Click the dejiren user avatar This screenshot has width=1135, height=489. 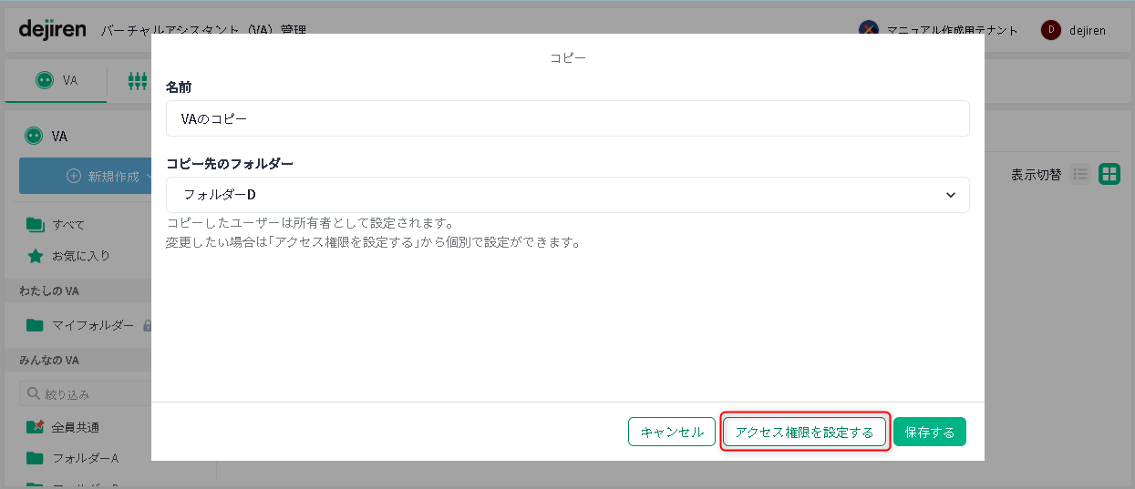[1051, 30]
